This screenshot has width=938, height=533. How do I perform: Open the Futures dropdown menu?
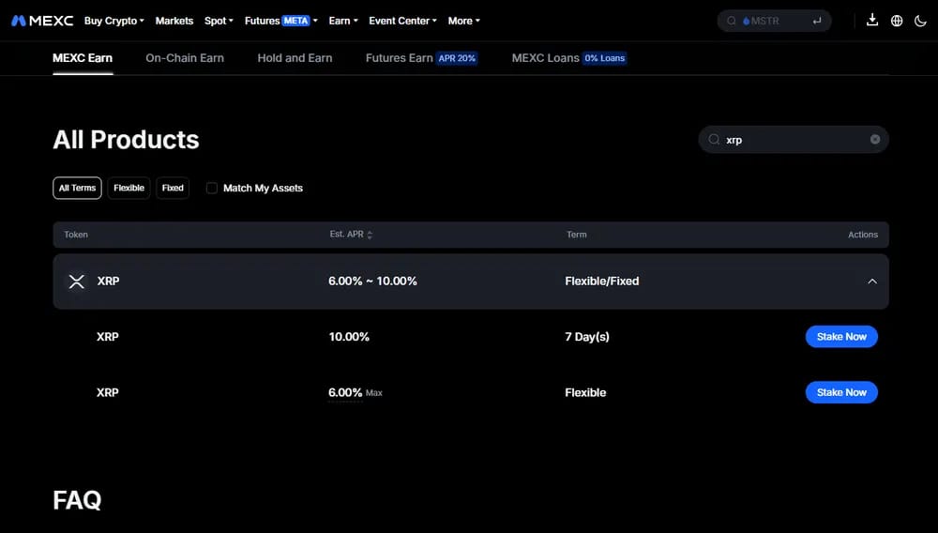point(281,21)
